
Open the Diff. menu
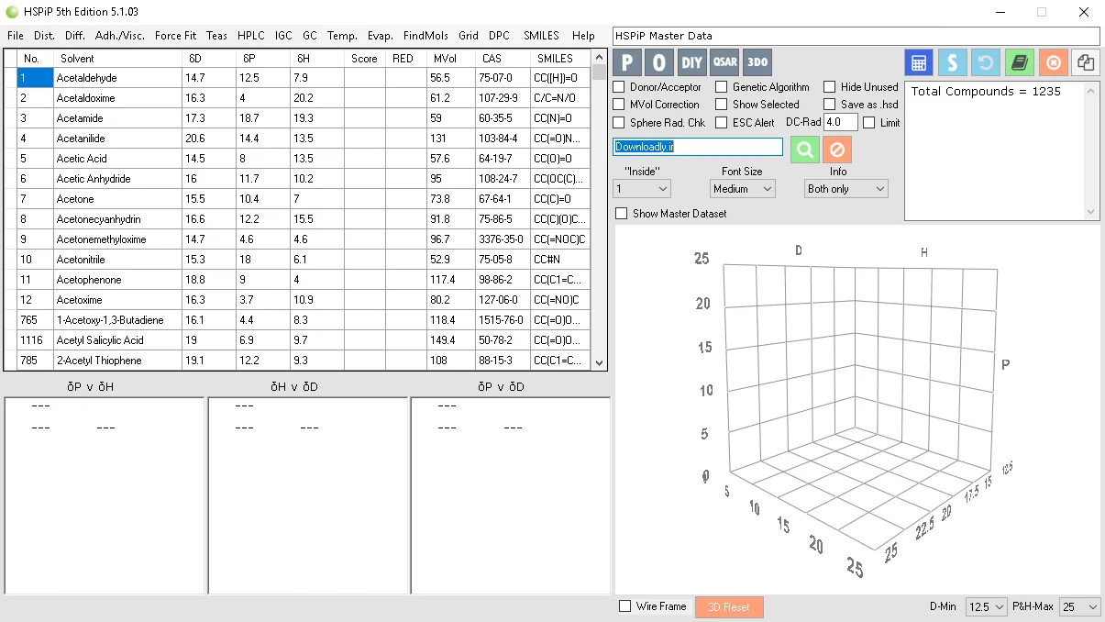pos(75,36)
